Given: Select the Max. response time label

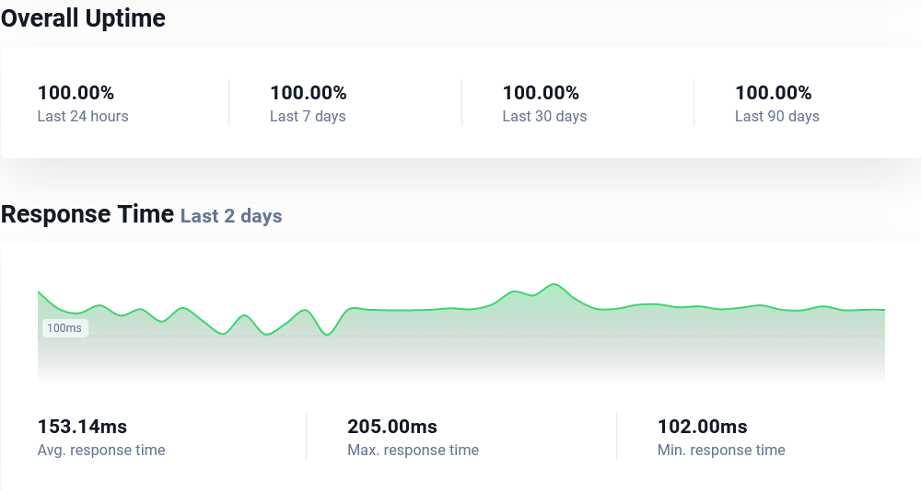Looking at the screenshot, I should [413, 451].
